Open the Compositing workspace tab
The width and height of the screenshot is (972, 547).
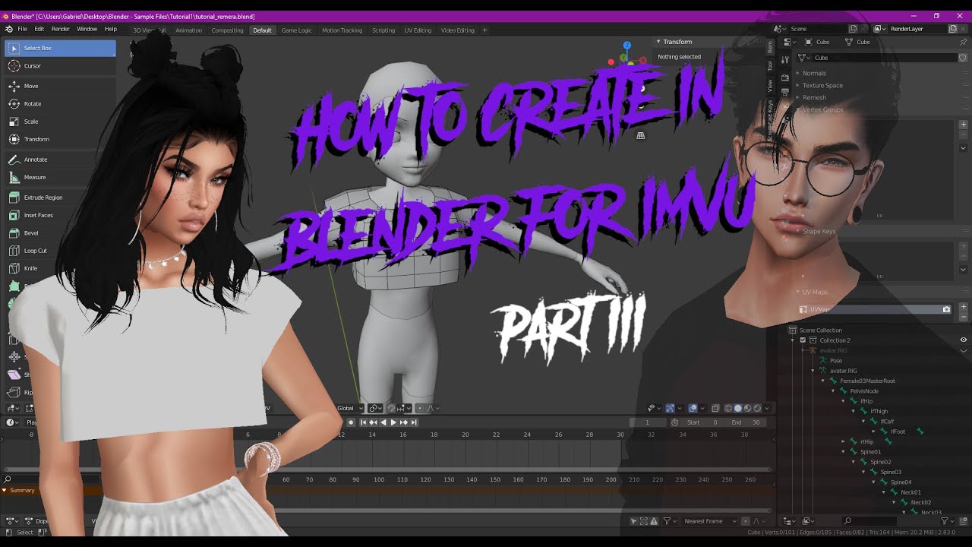pyautogui.click(x=227, y=30)
